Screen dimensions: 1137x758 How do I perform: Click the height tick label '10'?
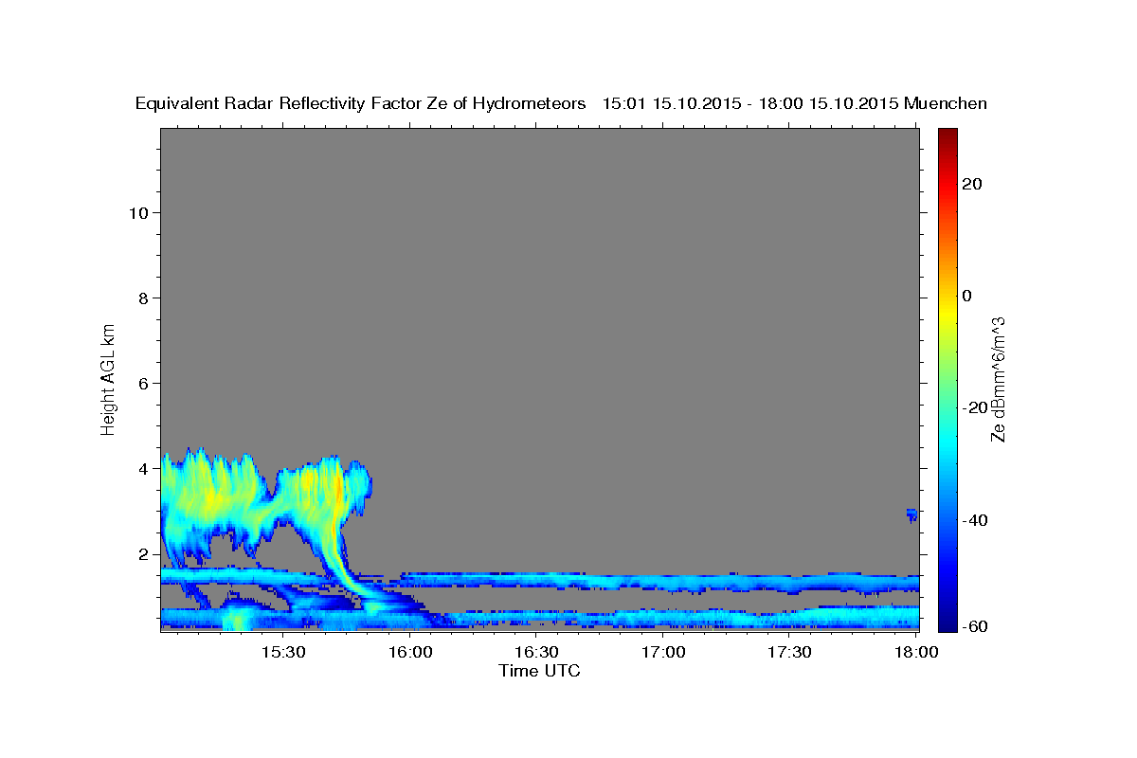(137, 212)
